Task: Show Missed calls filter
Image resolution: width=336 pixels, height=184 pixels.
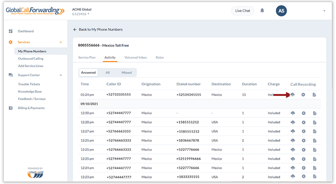Action: tap(127, 72)
